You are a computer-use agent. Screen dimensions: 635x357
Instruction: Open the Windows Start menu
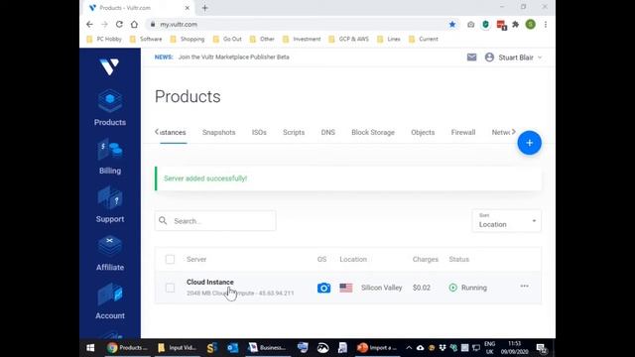pos(90,348)
